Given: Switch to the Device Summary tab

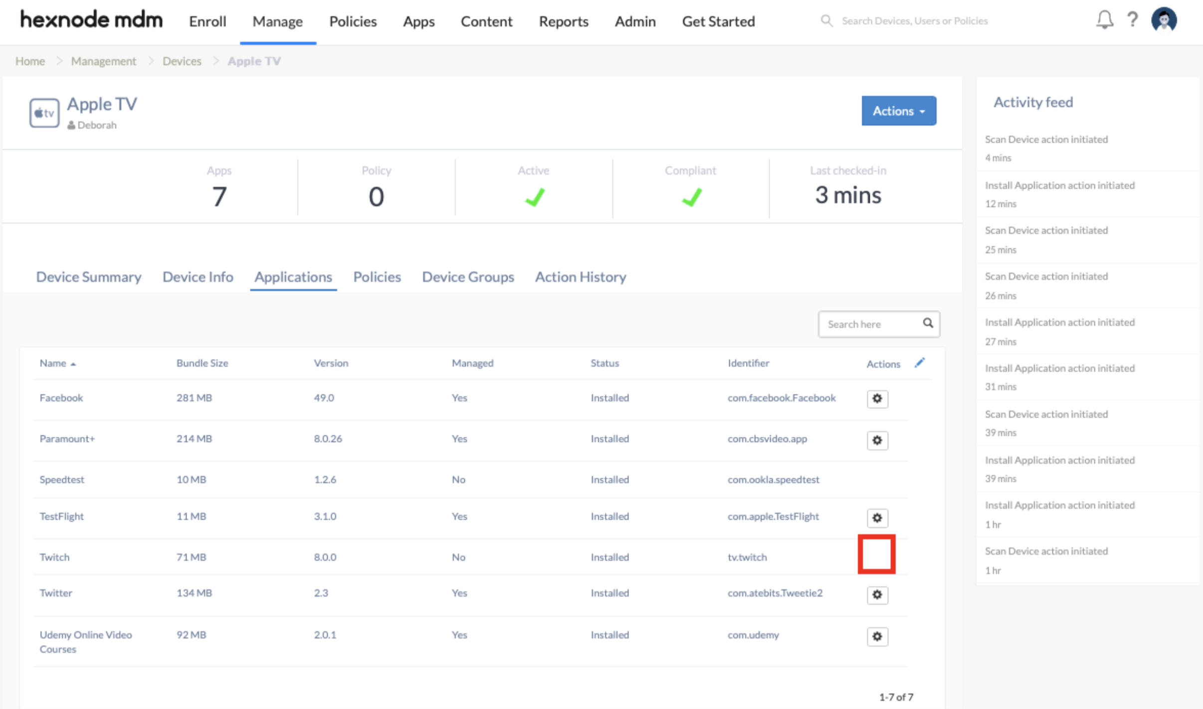Looking at the screenshot, I should tap(89, 277).
